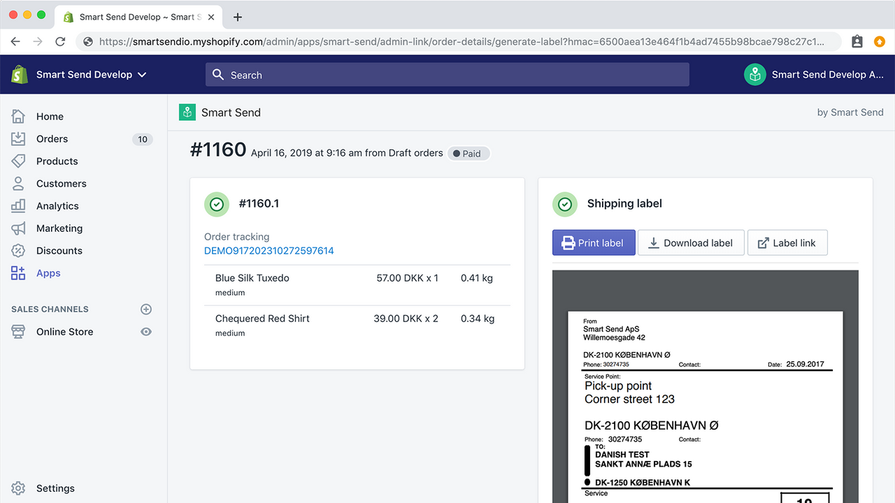
Task: Click the Apps grid icon
Action: pyautogui.click(x=18, y=273)
